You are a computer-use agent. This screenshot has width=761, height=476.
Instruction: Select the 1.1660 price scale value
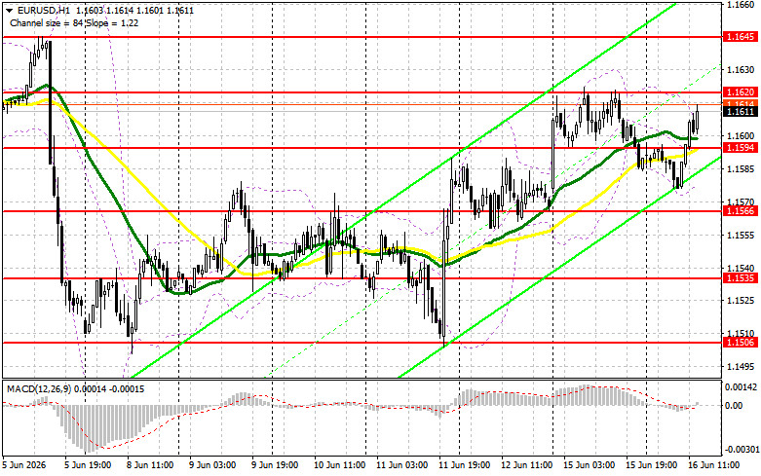pos(741,4)
